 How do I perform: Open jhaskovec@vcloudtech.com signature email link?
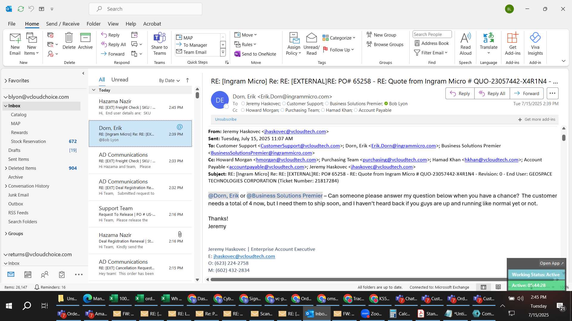coord(244,256)
